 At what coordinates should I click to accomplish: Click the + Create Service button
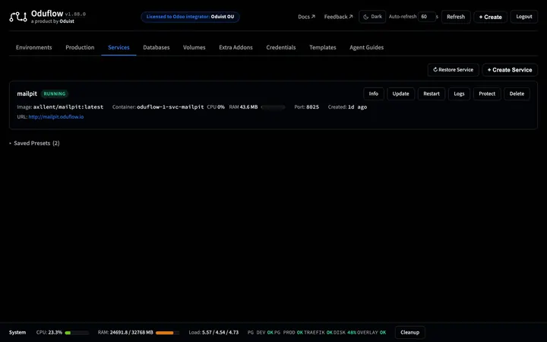[x=510, y=70]
